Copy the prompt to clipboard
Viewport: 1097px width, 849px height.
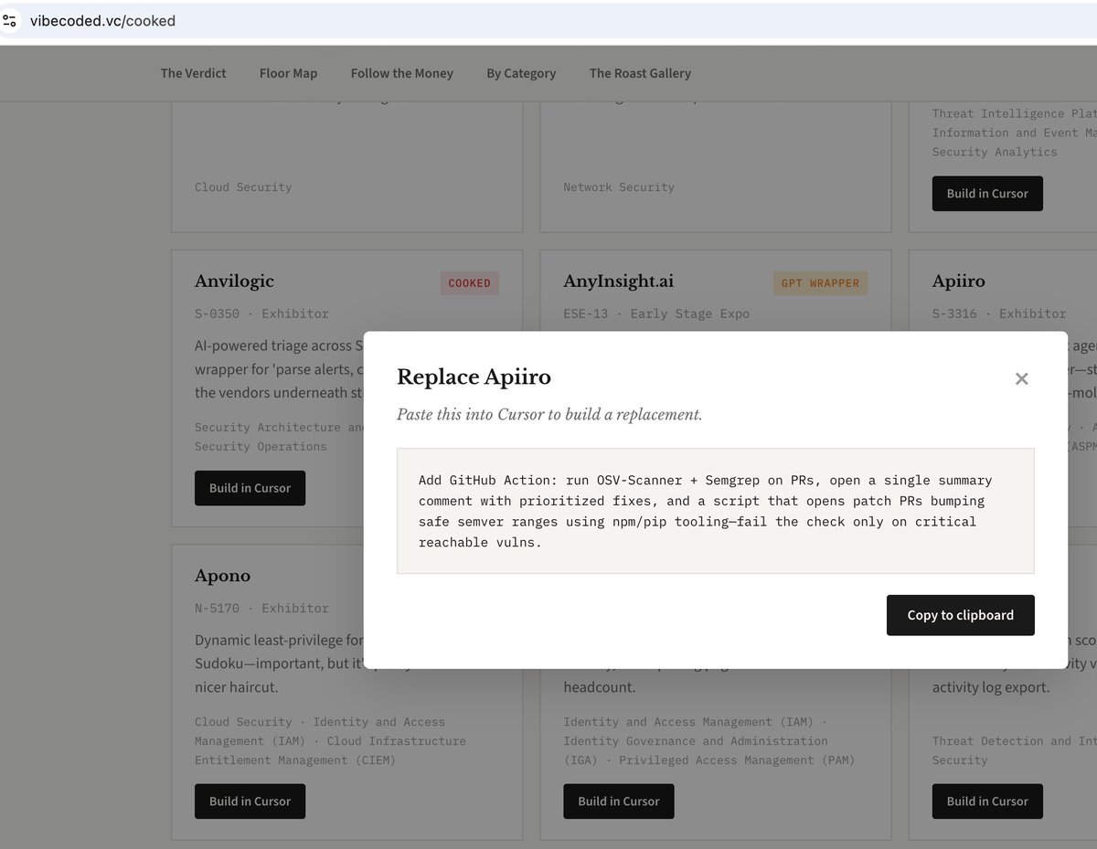coord(960,615)
